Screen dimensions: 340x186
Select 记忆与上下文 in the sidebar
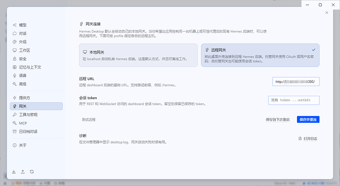tap(36, 67)
